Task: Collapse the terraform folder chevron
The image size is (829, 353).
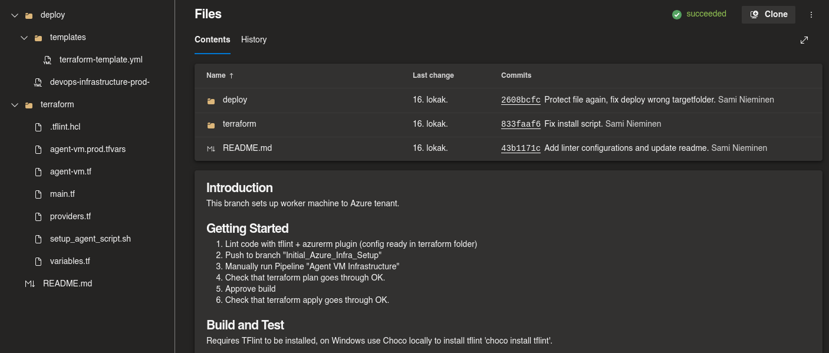Action: pyautogui.click(x=14, y=104)
